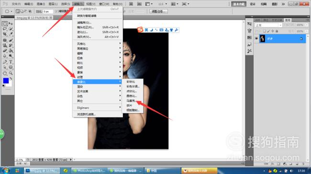The height and width of the screenshot is (174, 311).
Task: Launch Bridge icon in top bar
Action: 131,4
